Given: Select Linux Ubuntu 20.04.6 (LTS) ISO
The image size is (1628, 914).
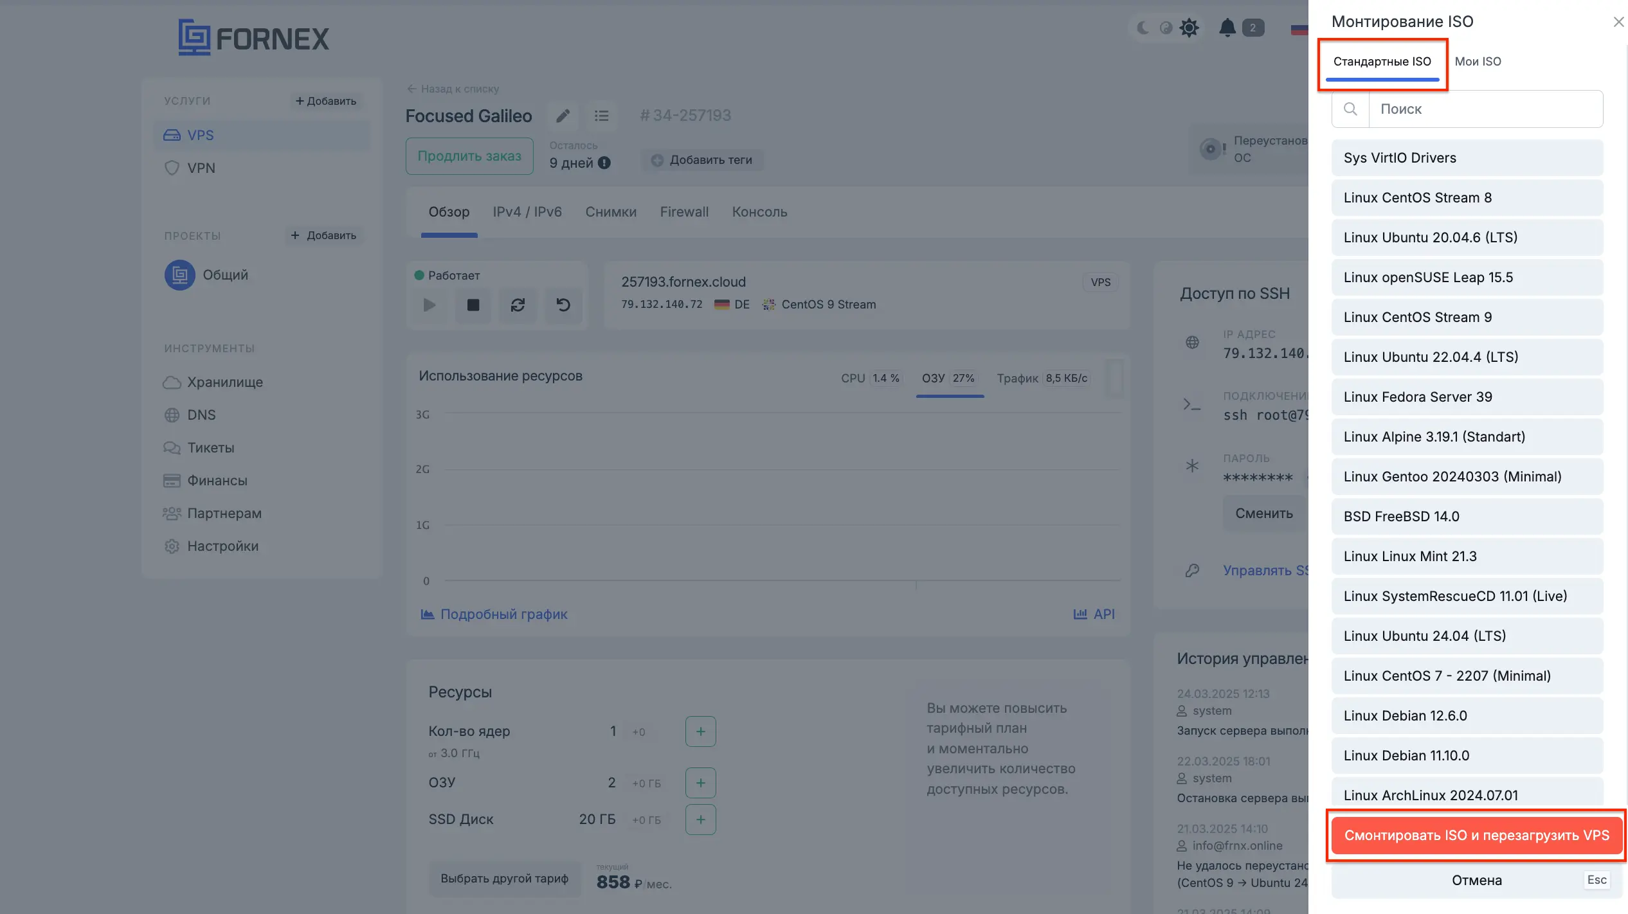Looking at the screenshot, I should click(1467, 238).
